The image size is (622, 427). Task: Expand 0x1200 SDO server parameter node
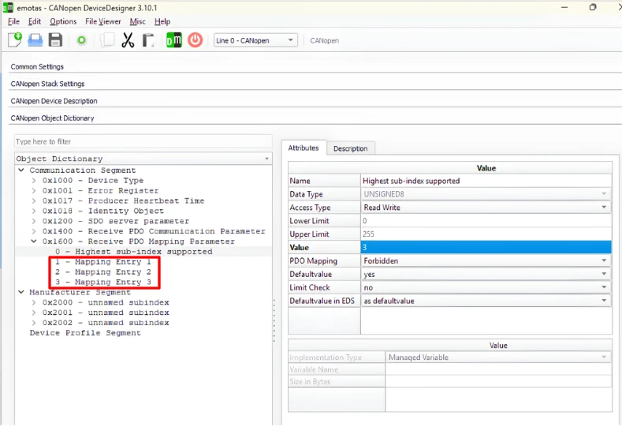pos(34,221)
